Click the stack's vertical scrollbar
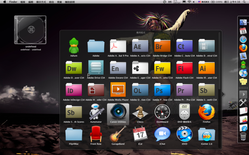Screen dimensions: 249x155 click(x=219, y=61)
